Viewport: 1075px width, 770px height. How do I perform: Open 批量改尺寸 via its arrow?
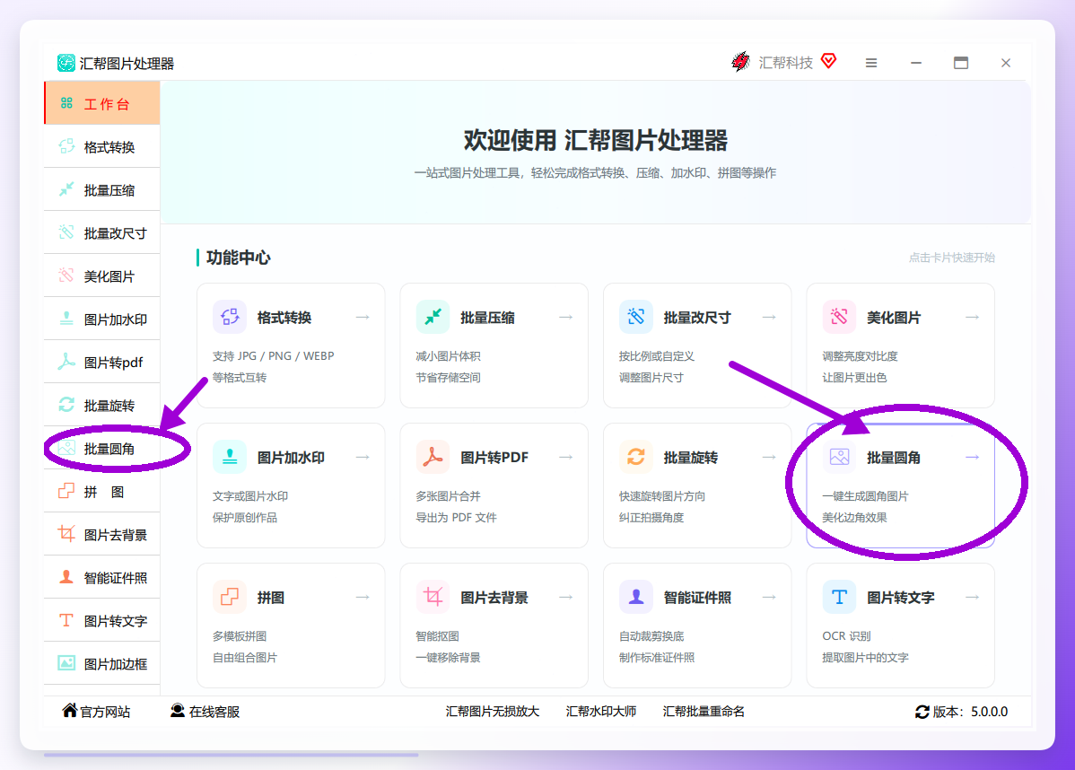click(769, 317)
